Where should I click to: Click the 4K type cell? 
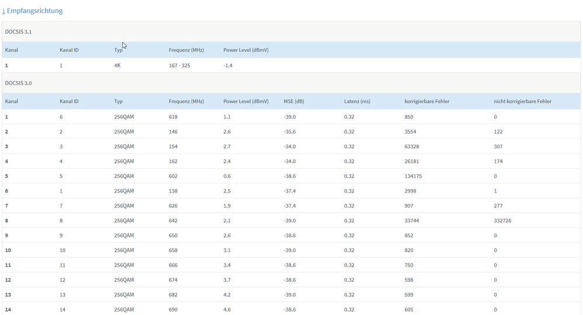pos(117,65)
